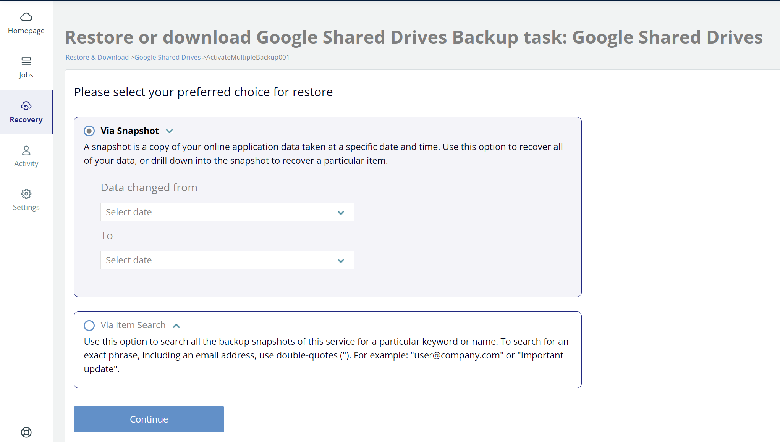780x442 pixels.
Task: Click the ActivateMultipleBackup001 breadcrumb text
Action: [x=248, y=57]
